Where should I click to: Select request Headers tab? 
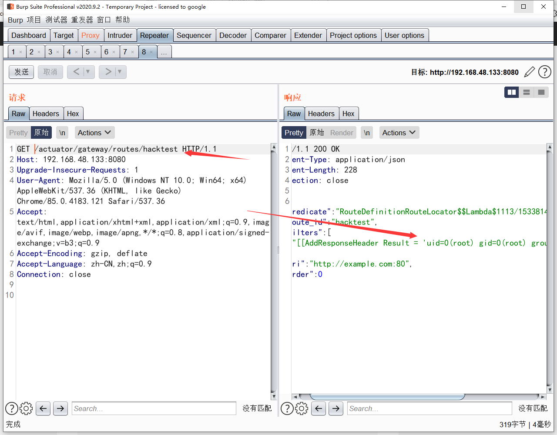tap(46, 114)
